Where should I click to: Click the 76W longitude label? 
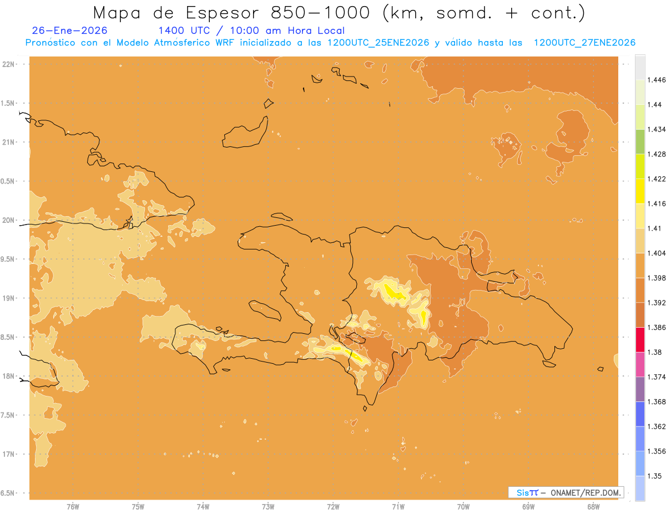(73, 506)
